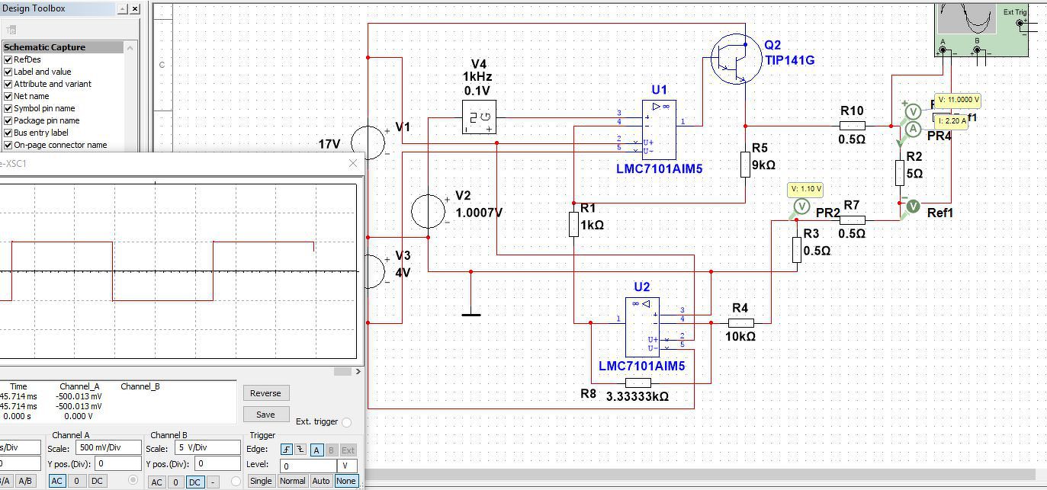Click the PR4 current probe icon
This screenshot has width=1047, height=490.
coord(913,129)
